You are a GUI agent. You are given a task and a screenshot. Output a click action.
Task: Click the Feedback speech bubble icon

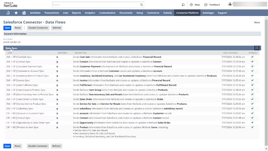(206, 5)
